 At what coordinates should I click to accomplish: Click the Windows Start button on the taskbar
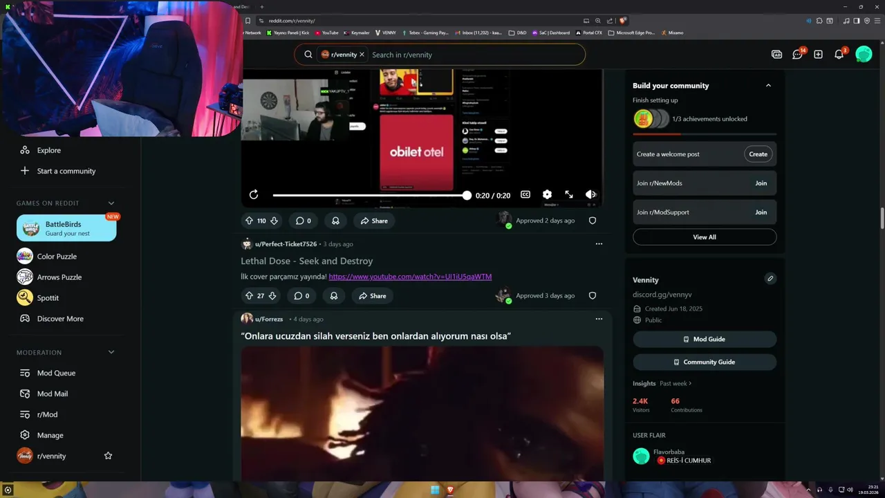pos(435,490)
